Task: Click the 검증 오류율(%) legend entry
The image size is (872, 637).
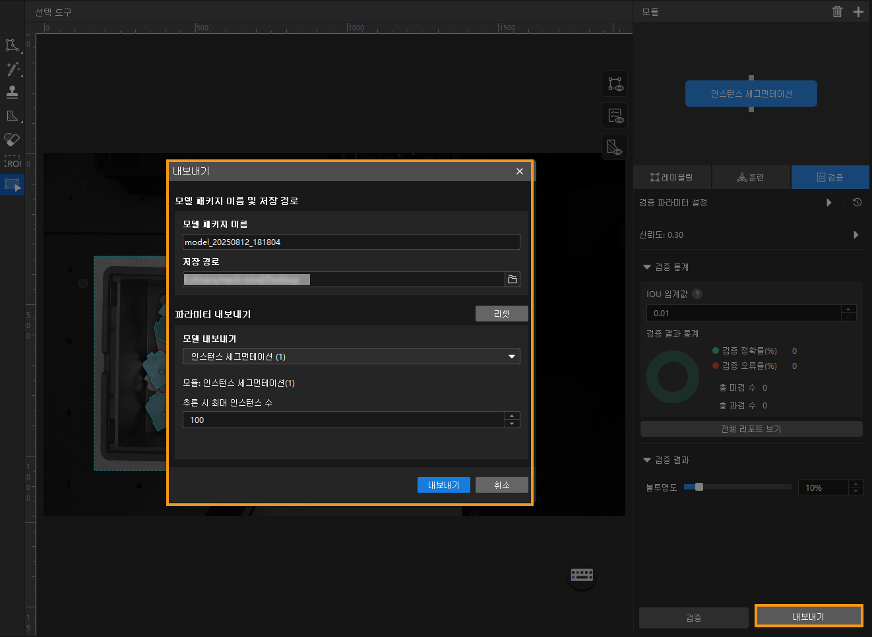Action: point(745,366)
